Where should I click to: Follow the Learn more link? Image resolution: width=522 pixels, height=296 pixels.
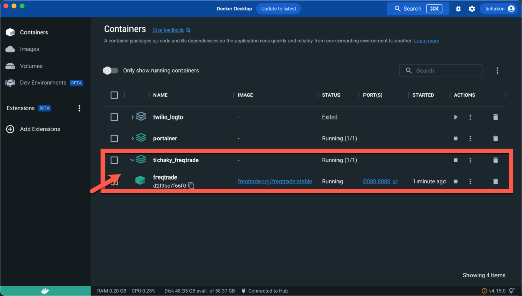coord(427,41)
